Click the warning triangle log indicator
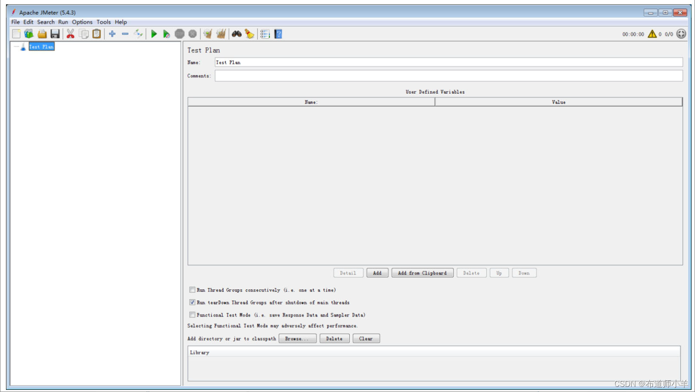 coord(652,34)
